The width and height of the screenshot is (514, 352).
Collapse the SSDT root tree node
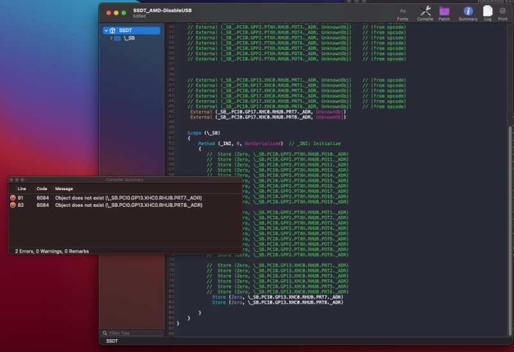(x=105, y=30)
